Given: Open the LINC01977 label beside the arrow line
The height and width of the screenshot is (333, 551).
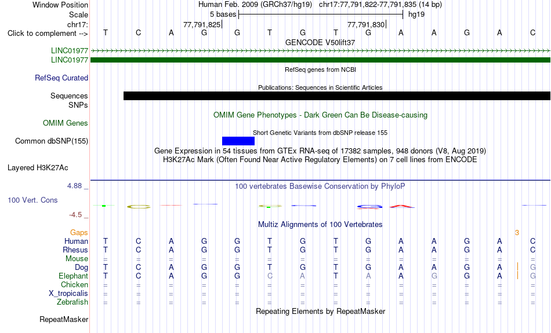Looking at the screenshot, I should pyautogui.click(x=69, y=50).
